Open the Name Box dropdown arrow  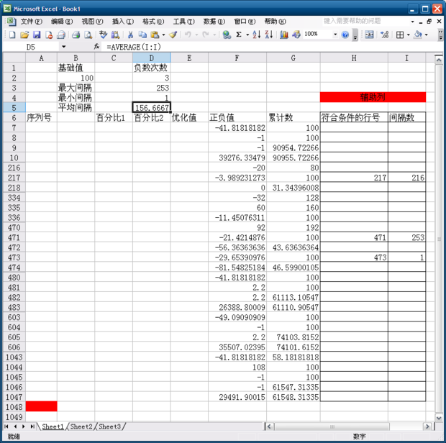tap(63, 46)
